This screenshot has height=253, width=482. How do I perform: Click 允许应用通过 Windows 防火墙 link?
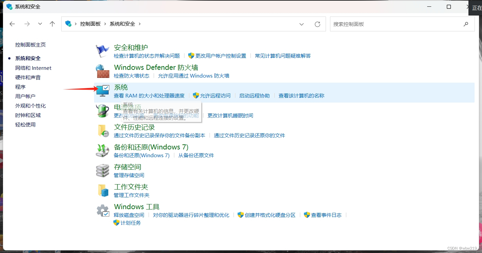click(x=194, y=76)
